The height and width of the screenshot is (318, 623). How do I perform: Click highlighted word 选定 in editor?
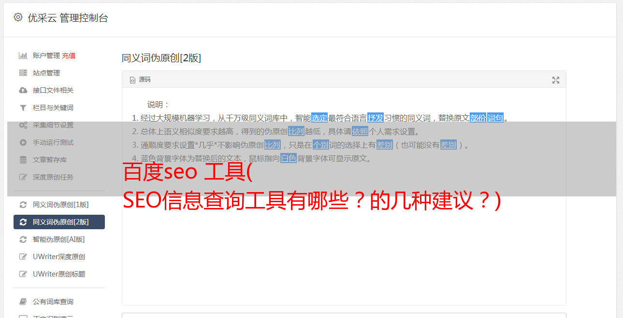(x=319, y=118)
